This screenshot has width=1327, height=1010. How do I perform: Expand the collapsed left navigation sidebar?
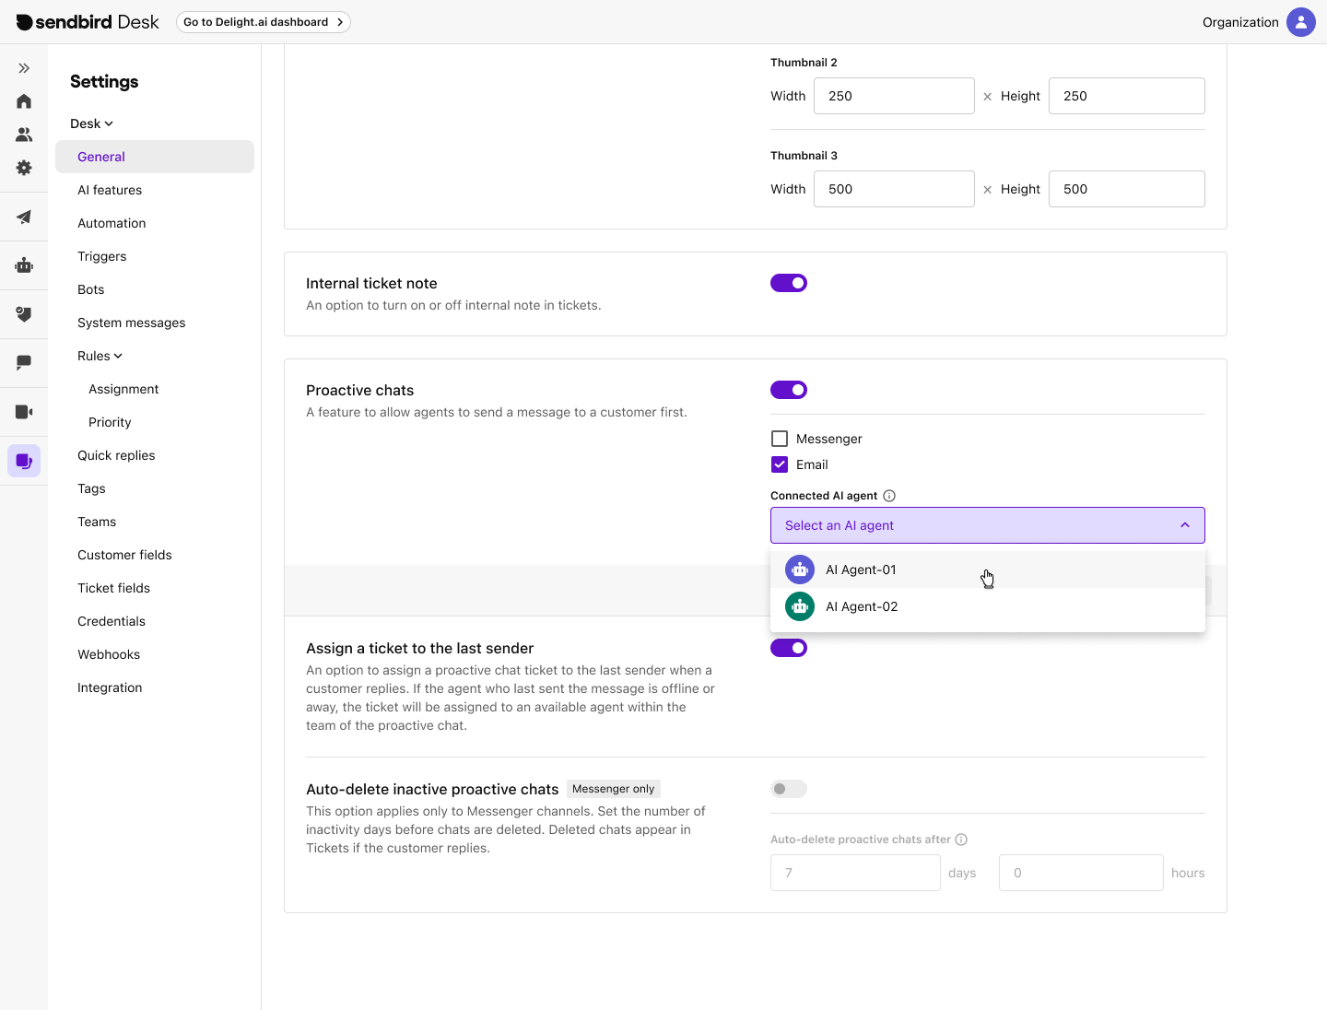click(x=24, y=67)
